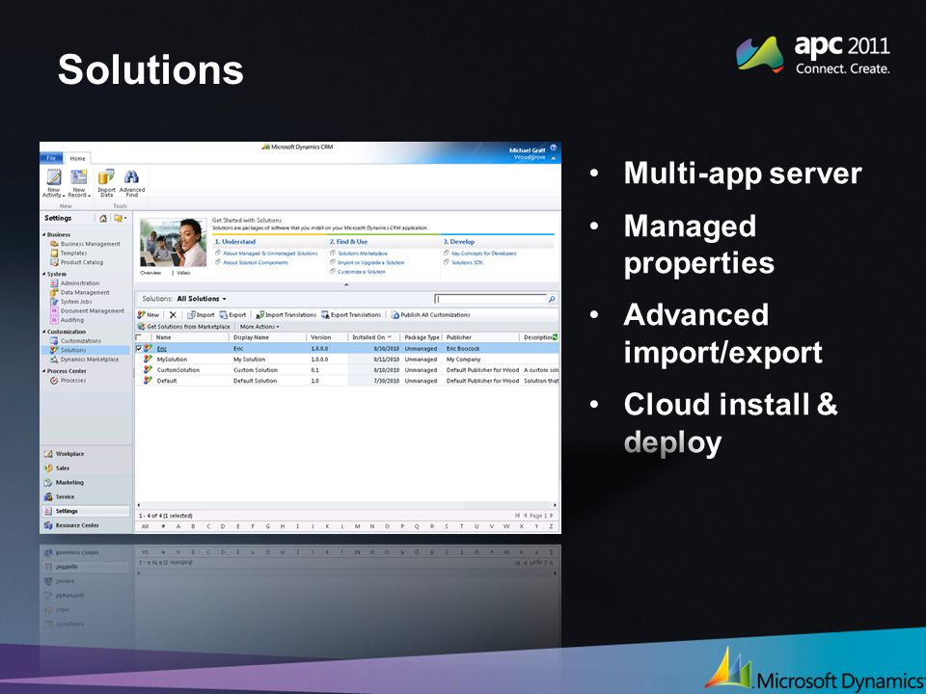
Task: Publish All Customizations
Action: (x=430, y=315)
